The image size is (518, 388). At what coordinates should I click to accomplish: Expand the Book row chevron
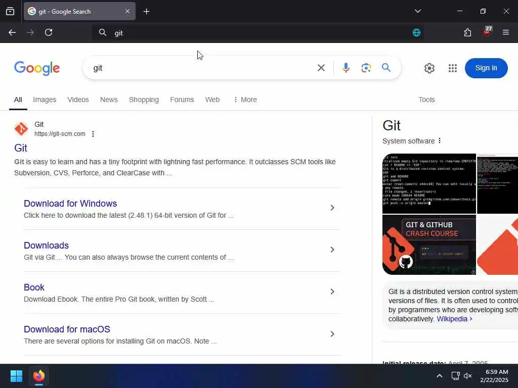pos(332,292)
